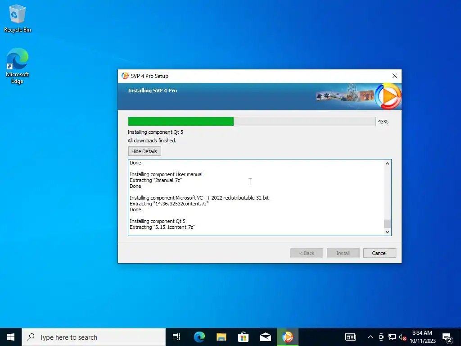Click the greyed-out Install button
This screenshot has height=346, width=461.
[x=343, y=253]
